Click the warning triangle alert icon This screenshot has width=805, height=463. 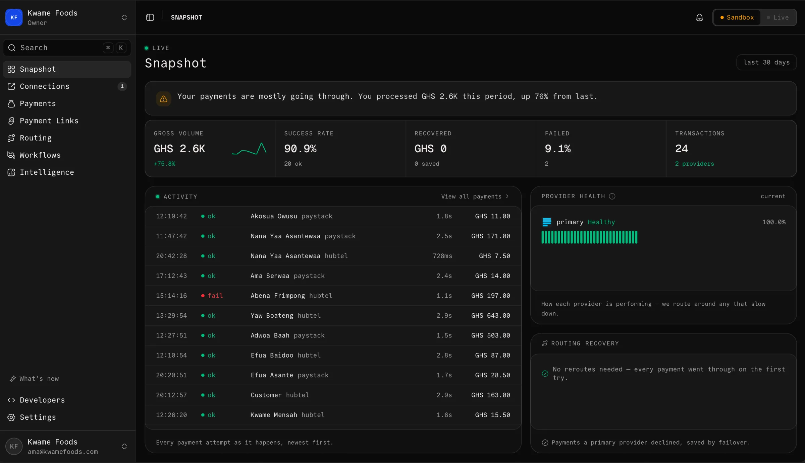tap(163, 99)
